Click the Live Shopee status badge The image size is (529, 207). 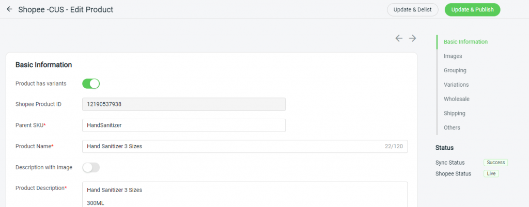coord(491,173)
